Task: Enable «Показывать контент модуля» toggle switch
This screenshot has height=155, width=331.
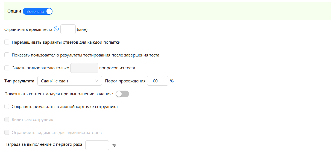Action: click(x=122, y=94)
